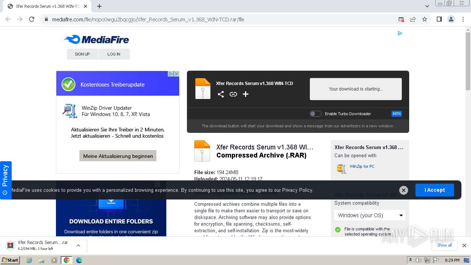471x265 pixels.
Task: Click the taskbar clock showing 8:29 PM
Action: click(452, 260)
